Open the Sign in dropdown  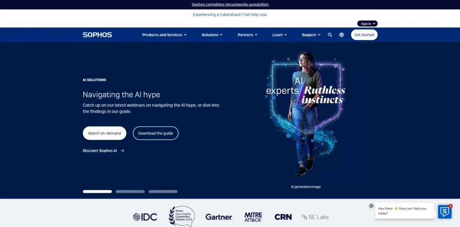(367, 24)
